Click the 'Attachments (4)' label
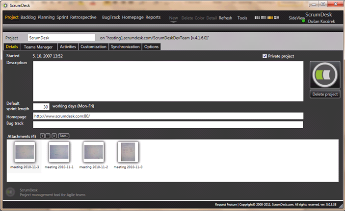 [22, 137]
